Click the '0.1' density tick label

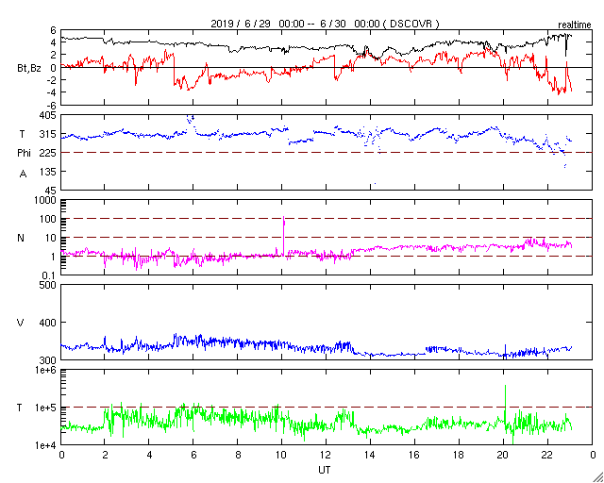click(x=50, y=275)
